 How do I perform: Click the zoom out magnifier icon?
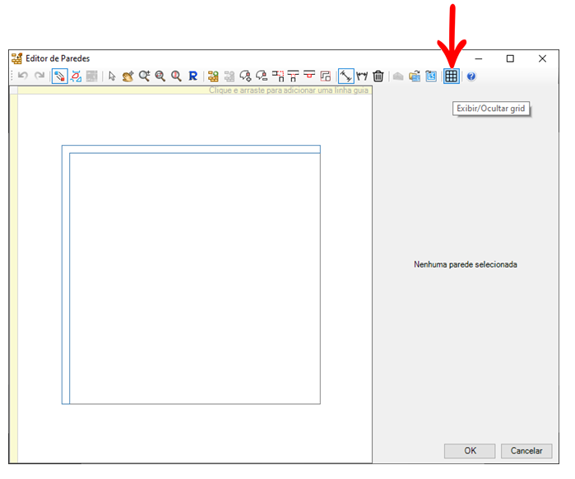(x=160, y=77)
